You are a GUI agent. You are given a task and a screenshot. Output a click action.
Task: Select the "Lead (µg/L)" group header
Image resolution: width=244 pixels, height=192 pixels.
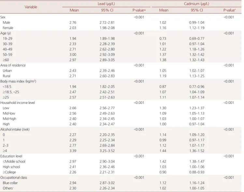tap(106, 4)
